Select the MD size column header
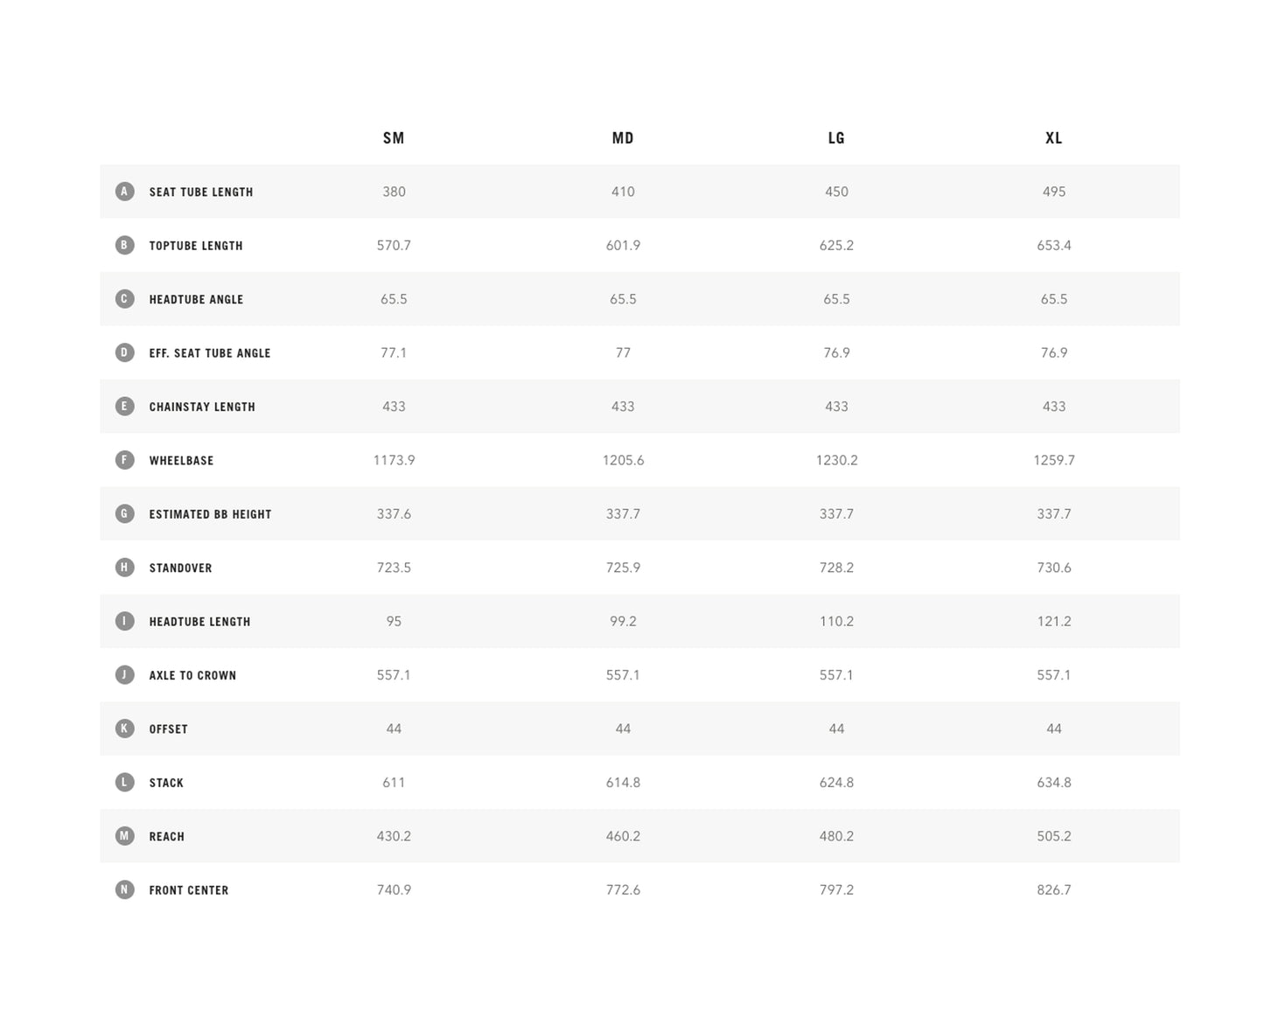 (623, 138)
